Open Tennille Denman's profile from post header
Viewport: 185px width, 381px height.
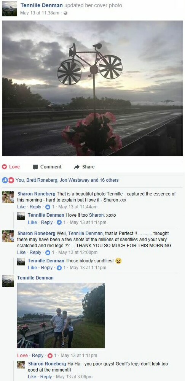pyautogui.click(x=41, y=5)
